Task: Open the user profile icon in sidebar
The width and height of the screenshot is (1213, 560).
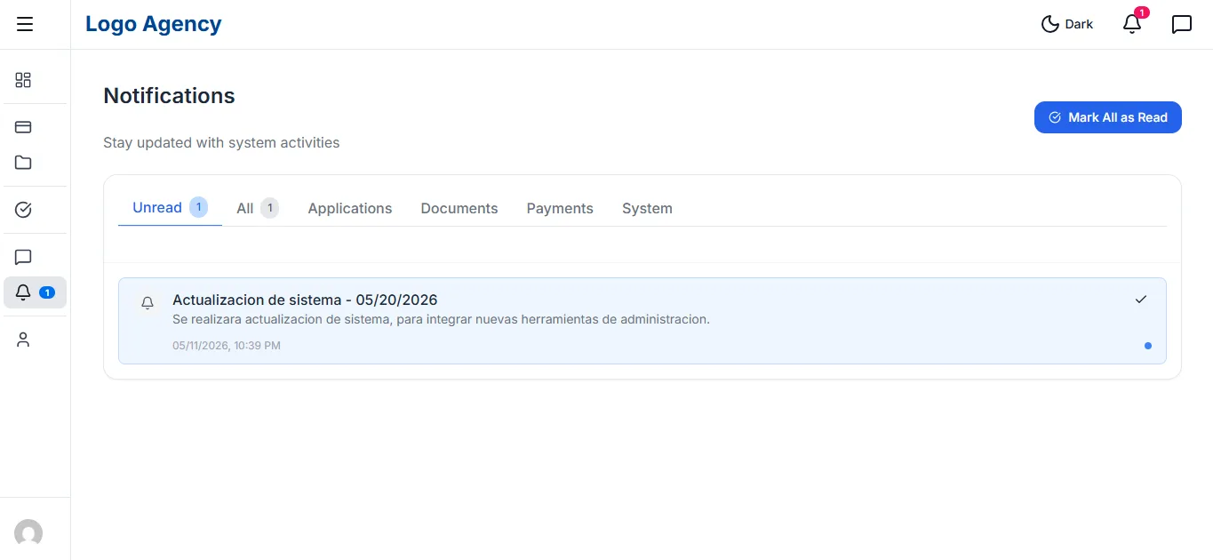Action: point(23,340)
